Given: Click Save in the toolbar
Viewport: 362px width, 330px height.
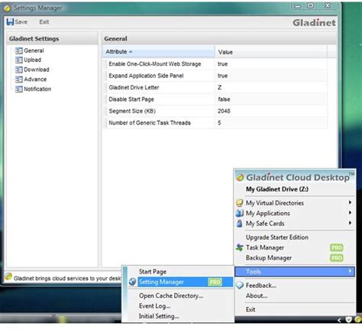Looking at the screenshot, I should pyautogui.click(x=17, y=22).
